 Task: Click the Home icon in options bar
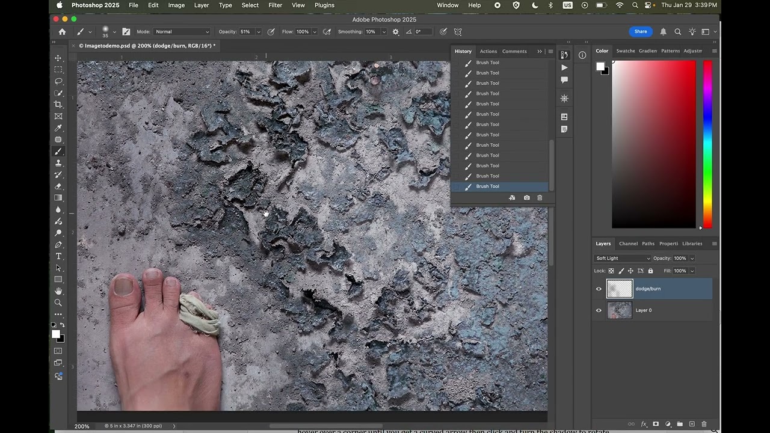[62, 32]
